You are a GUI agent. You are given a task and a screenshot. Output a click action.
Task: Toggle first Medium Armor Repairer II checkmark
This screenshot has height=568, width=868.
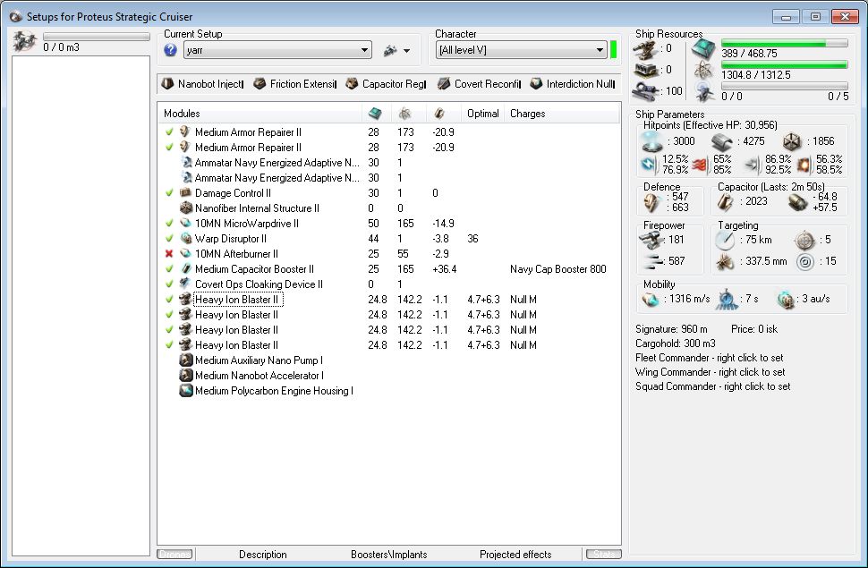point(169,132)
